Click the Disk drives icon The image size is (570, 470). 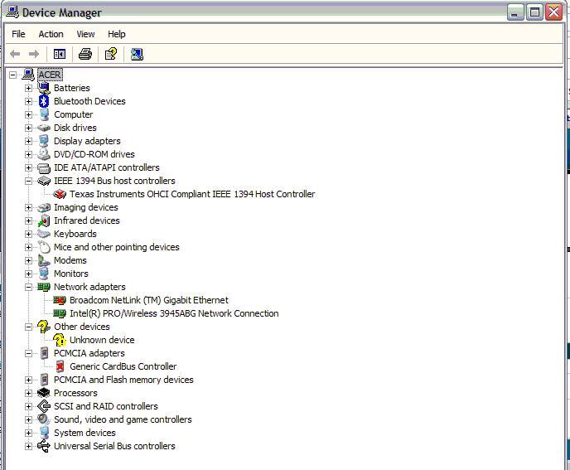(44, 128)
